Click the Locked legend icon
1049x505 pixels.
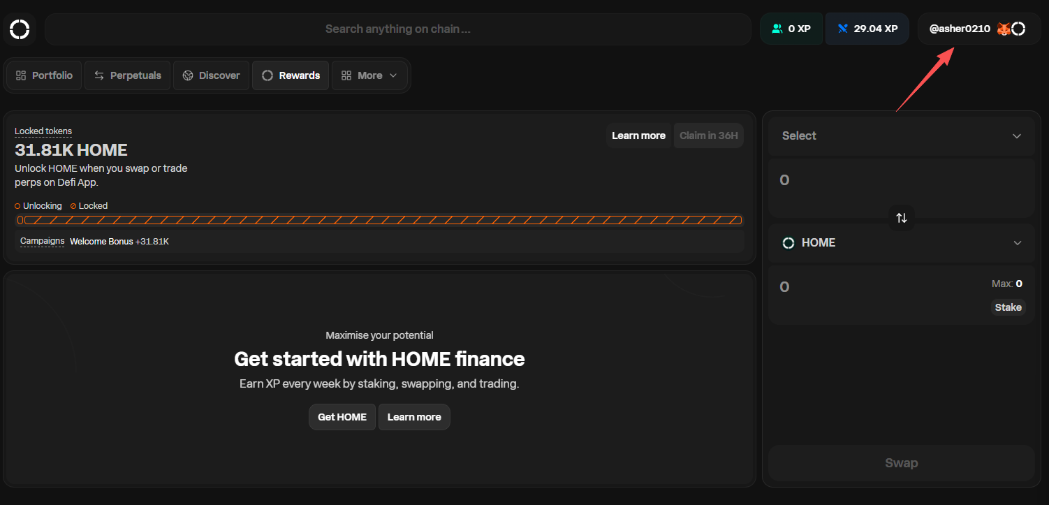click(73, 206)
